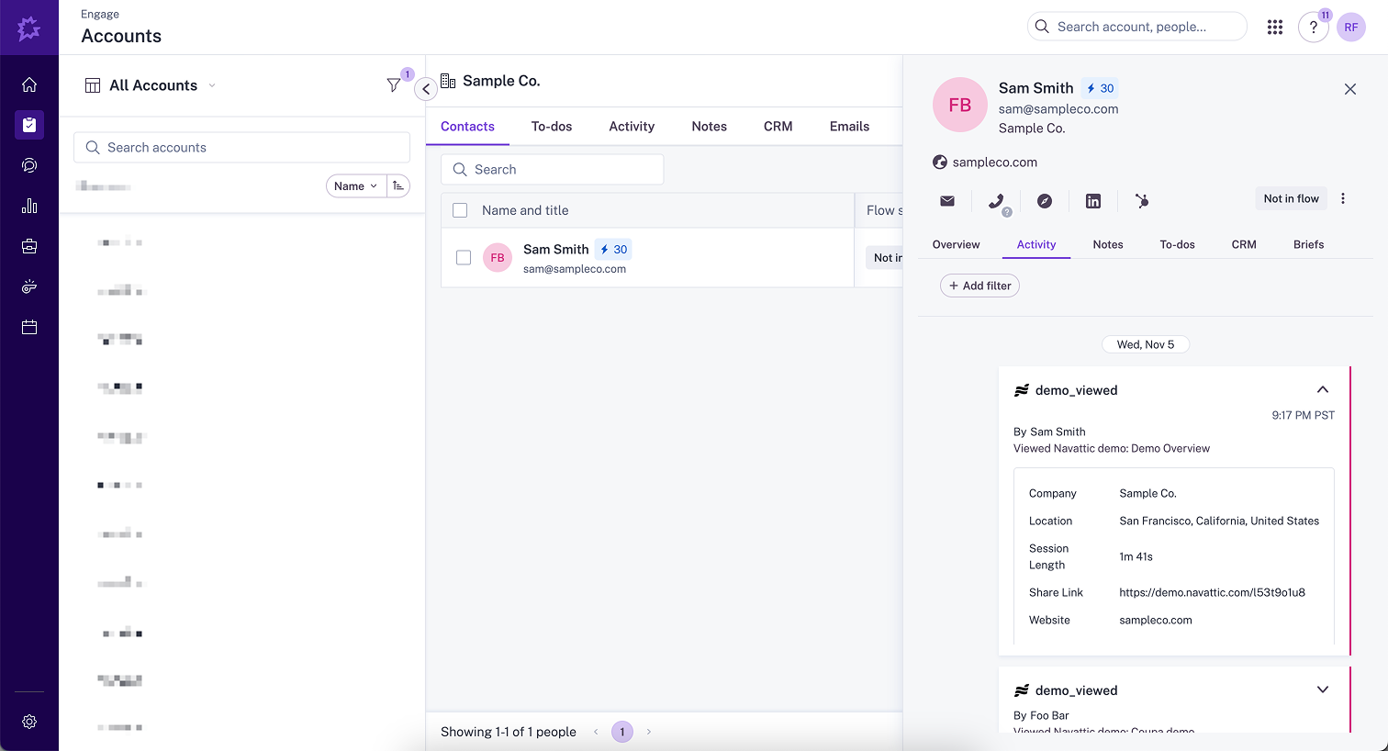
Task: Switch to the To-dos tab for Sample Co.
Action: [552, 127]
